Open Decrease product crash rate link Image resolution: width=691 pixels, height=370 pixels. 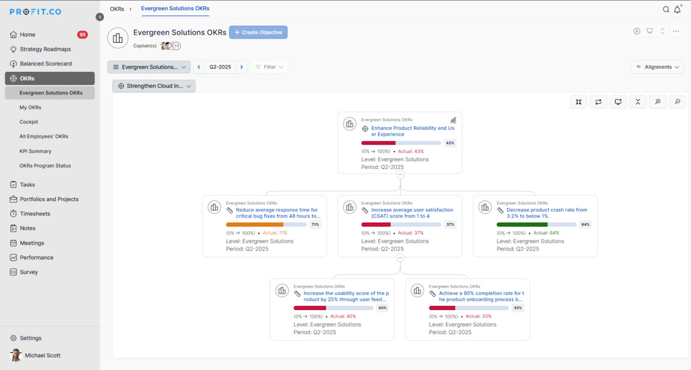547,213
